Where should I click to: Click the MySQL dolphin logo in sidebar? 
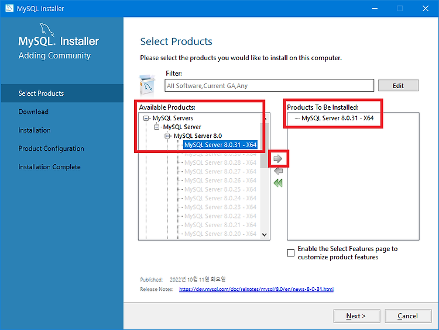[x=47, y=30]
